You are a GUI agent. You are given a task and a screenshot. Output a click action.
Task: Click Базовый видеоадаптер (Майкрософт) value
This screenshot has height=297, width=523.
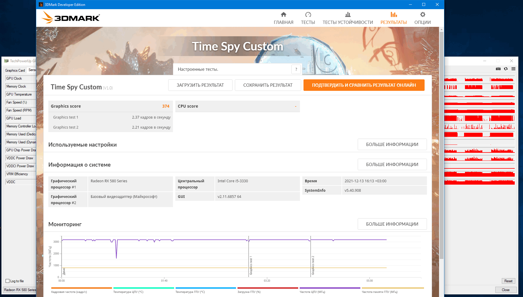[124, 197]
